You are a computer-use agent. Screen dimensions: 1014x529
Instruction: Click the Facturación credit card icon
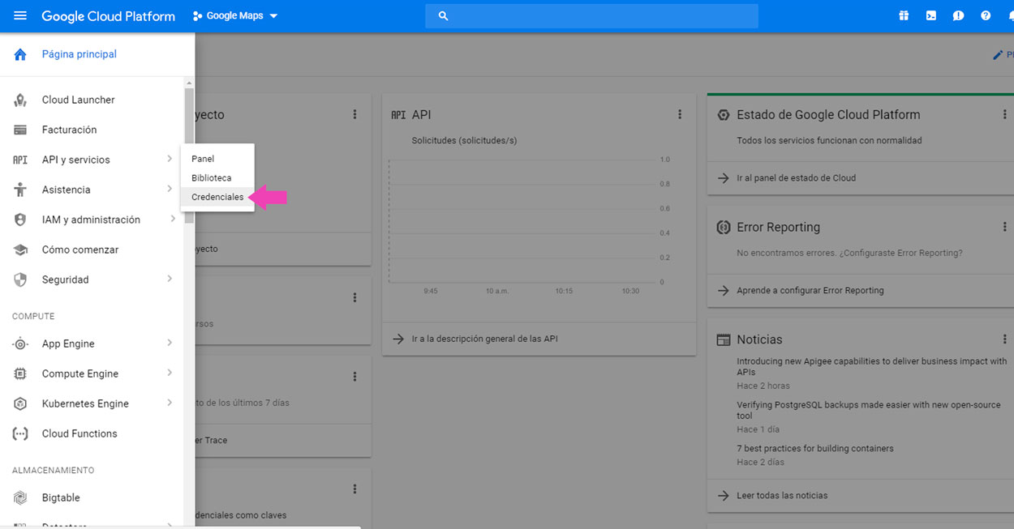click(x=20, y=130)
